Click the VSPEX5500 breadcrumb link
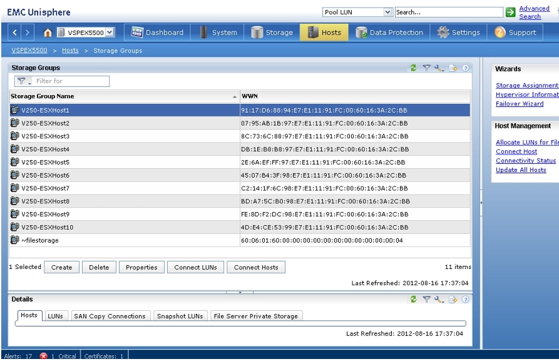This screenshot has height=364, width=559. (x=29, y=50)
